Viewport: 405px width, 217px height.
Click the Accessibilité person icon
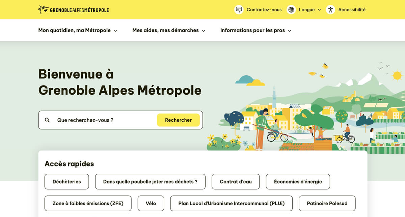330,9
